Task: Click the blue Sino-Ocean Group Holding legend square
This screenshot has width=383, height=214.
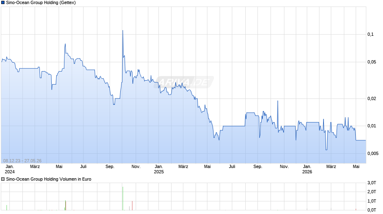Action: pos(3,3)
